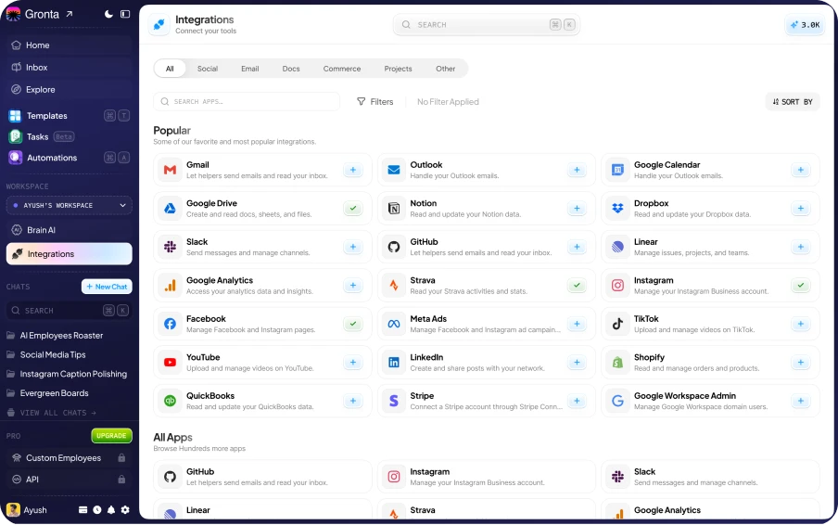Click View All Chats link

tap(52, 413)
